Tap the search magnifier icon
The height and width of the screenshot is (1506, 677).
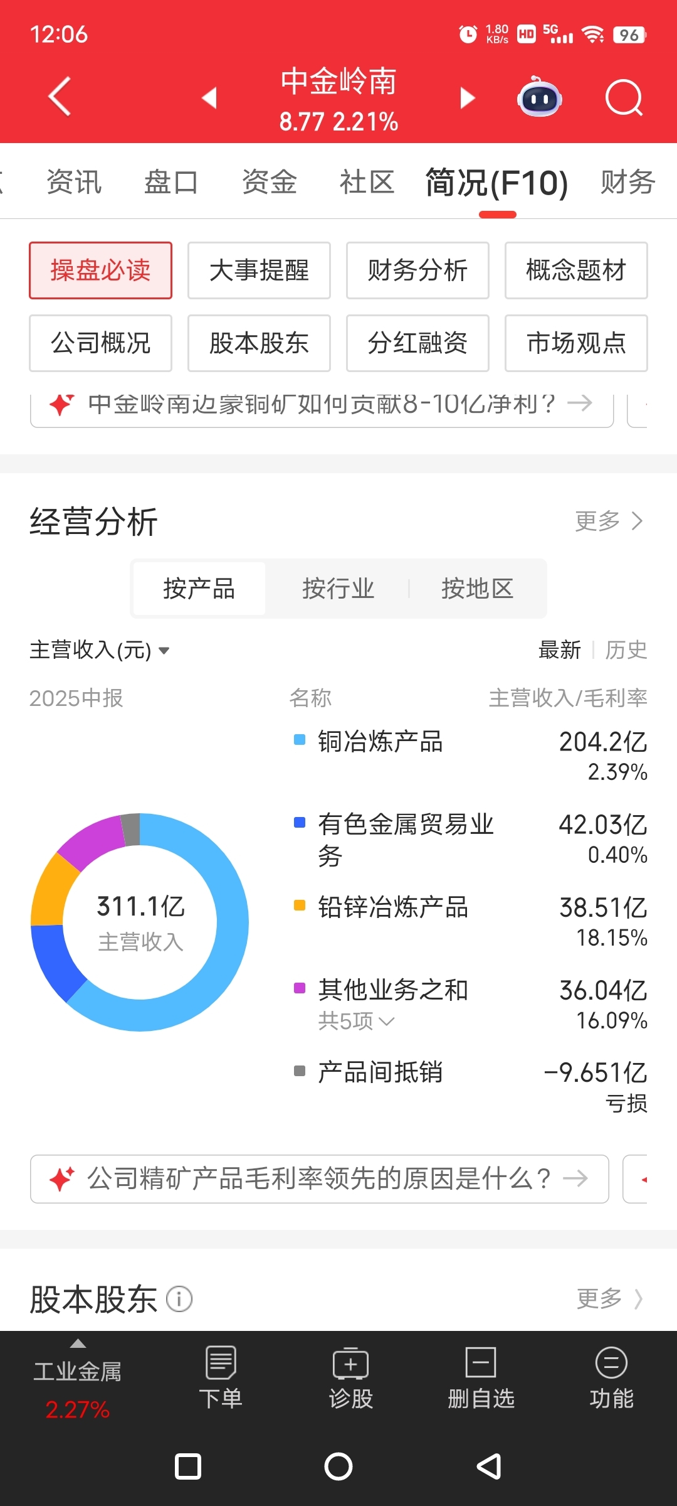(x=624, y=98)
